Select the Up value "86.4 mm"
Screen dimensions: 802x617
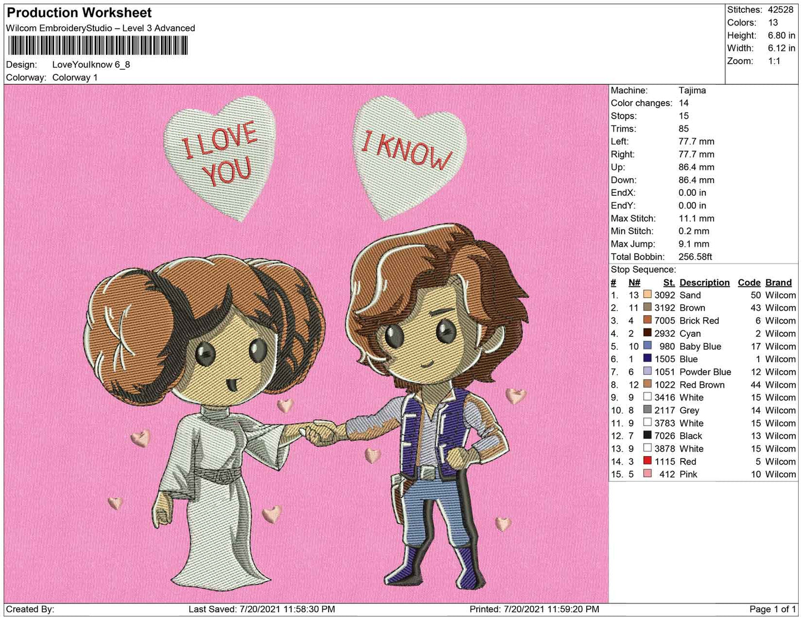tap(697, 167)
